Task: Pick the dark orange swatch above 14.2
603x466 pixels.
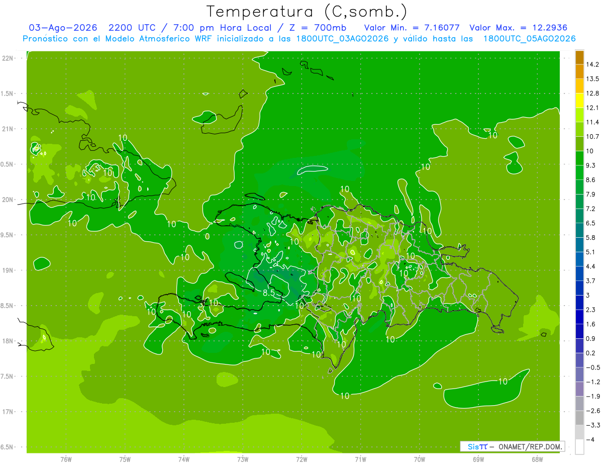Action: point(579,57)
